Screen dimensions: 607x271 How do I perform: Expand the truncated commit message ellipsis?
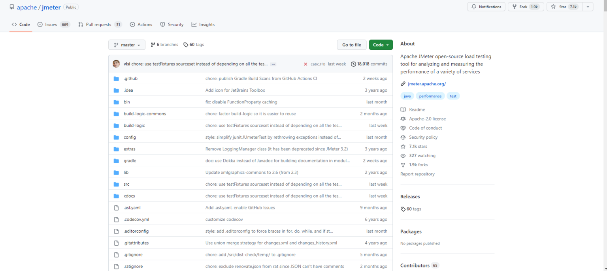273,64
